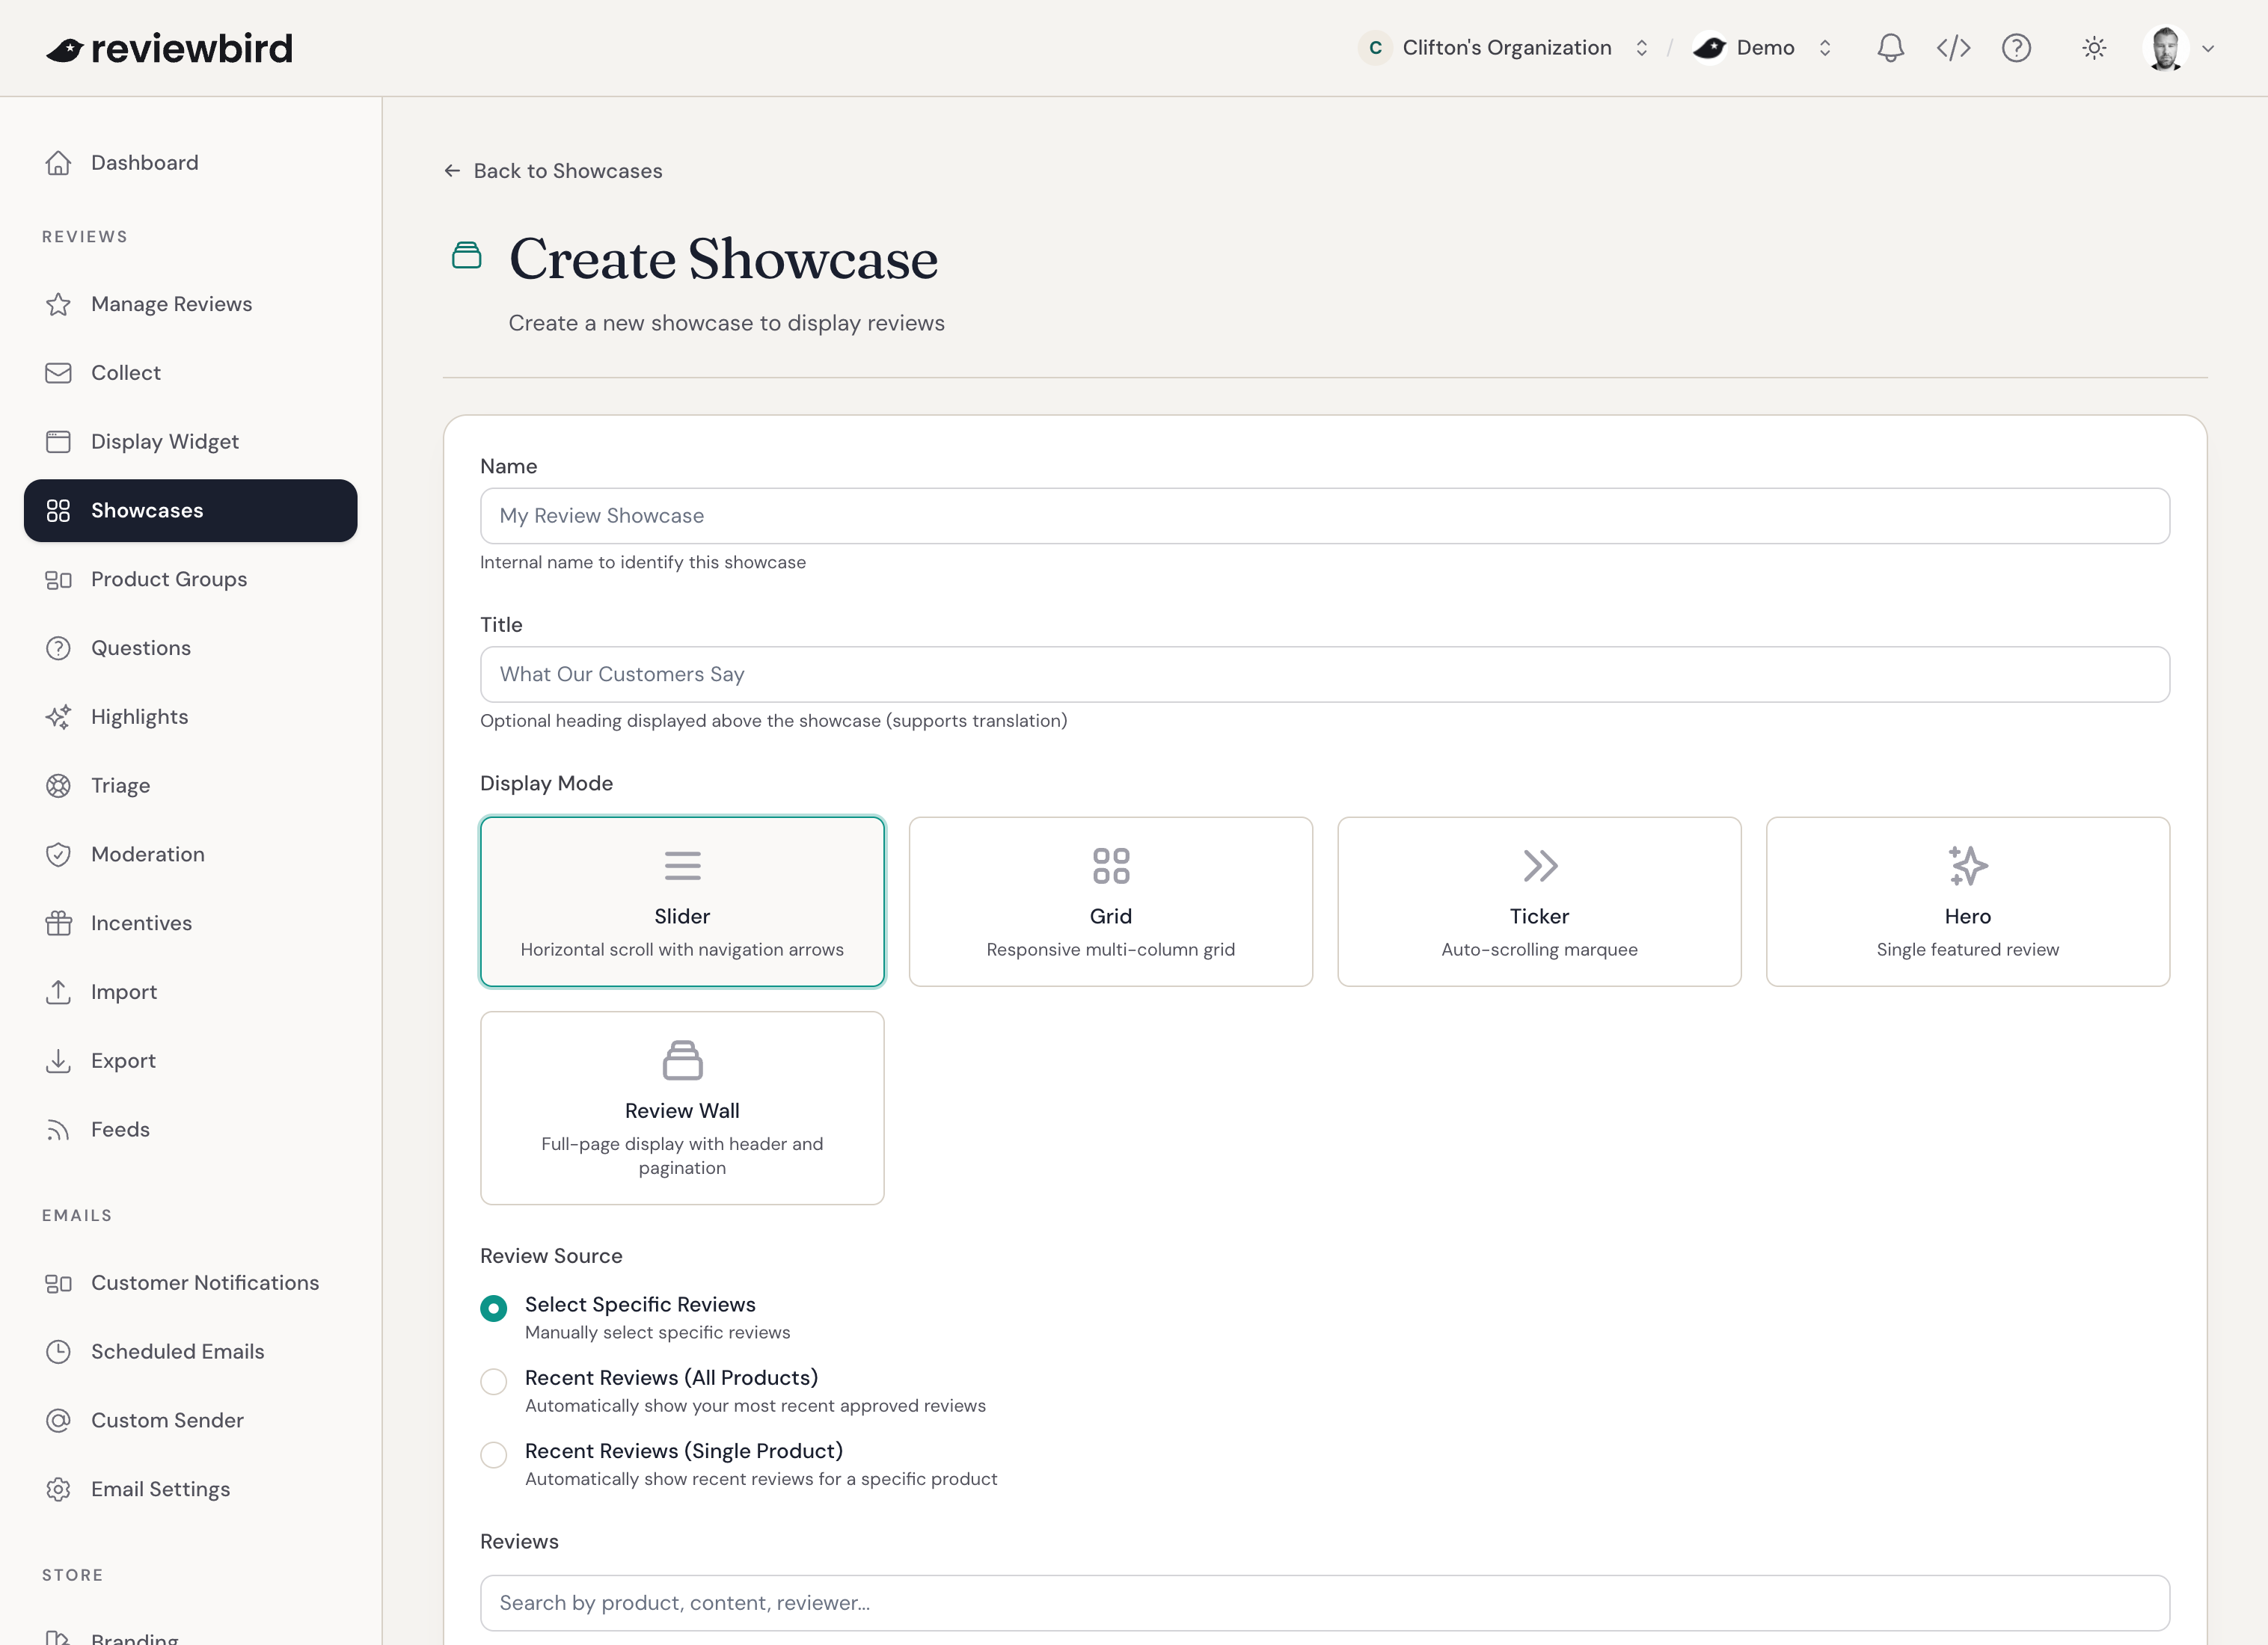Open Showcases in the sidebar
This screenshot has width=2268, height=1645.
(190, 511)
